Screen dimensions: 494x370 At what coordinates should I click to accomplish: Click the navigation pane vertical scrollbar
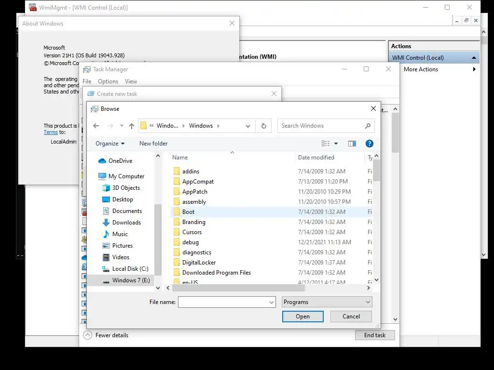[x=158, y=240]
